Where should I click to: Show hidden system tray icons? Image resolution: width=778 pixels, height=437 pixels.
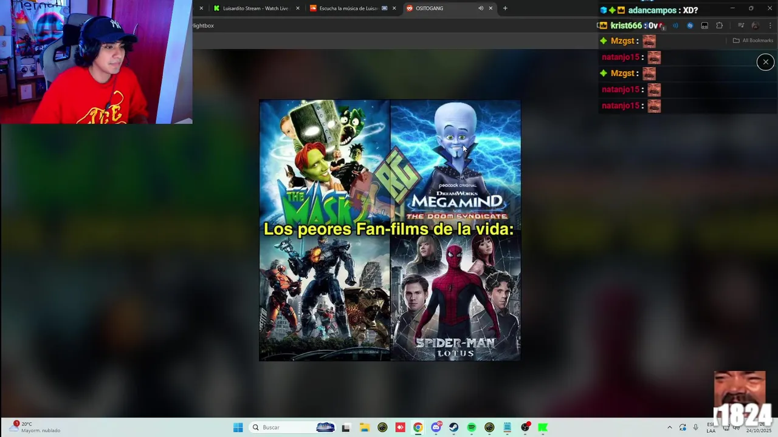pyautogui.click(x=670, y=427)
